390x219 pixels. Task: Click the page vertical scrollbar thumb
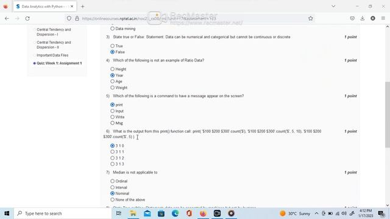point(388,114)
